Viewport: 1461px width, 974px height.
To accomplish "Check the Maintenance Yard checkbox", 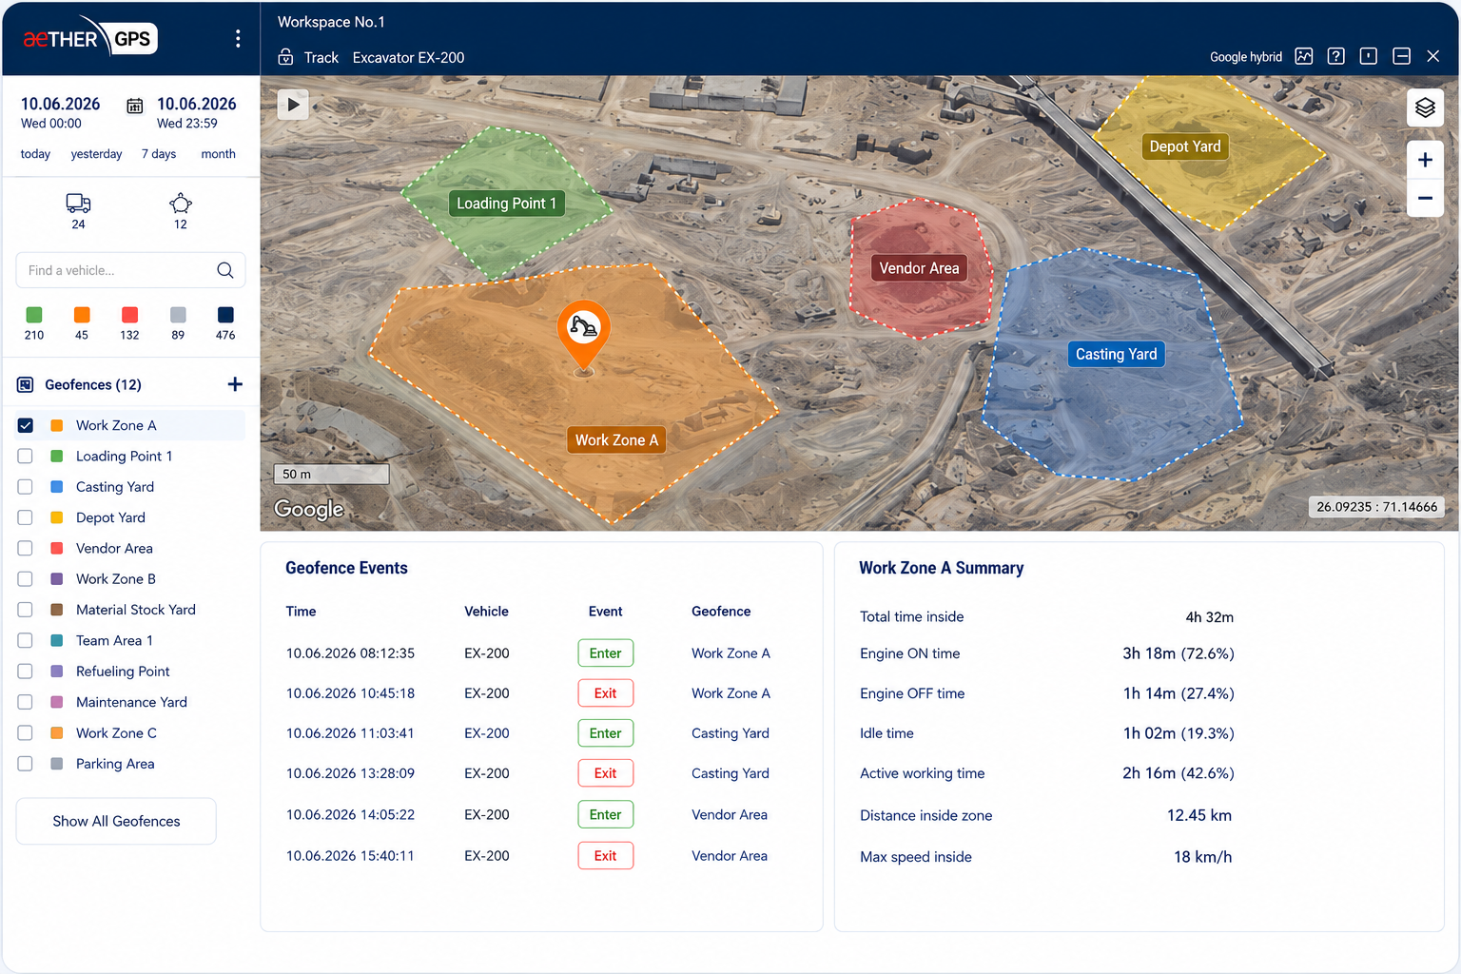I will [x=26, y=702].
